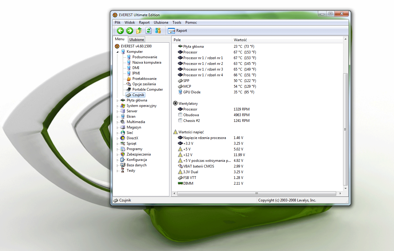This screenshot has width=394, height=251.
Task: Open the Tools menu
Action: click(177, 23)
